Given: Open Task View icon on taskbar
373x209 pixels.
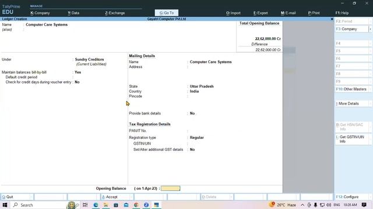Looking at the screenshot, I should pos(85,205).
